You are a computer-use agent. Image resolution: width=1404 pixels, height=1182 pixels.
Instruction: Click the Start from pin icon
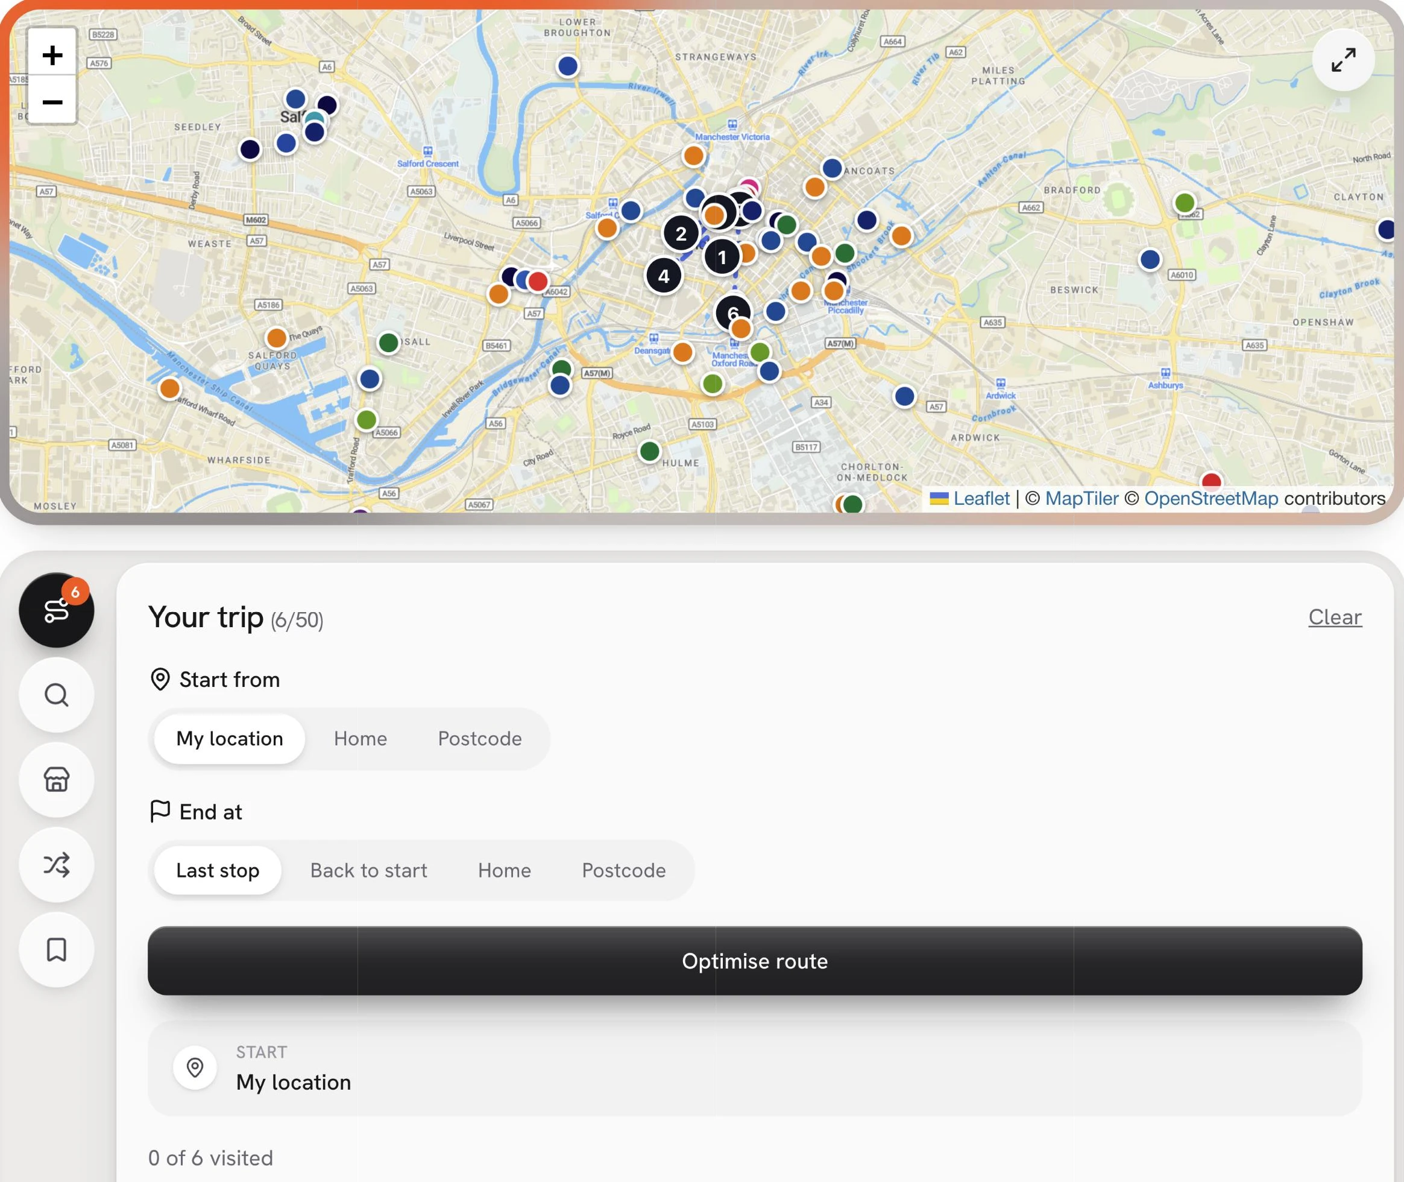(x=160, y=680)
